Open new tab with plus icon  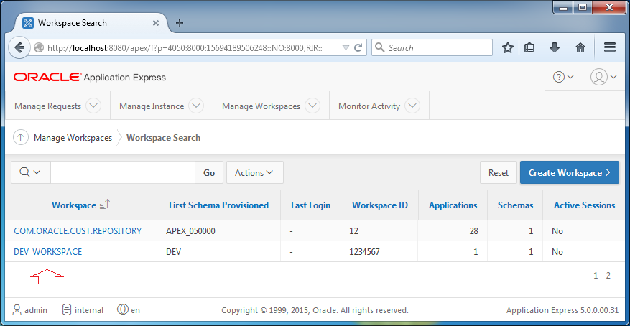(x=180, y=23)
